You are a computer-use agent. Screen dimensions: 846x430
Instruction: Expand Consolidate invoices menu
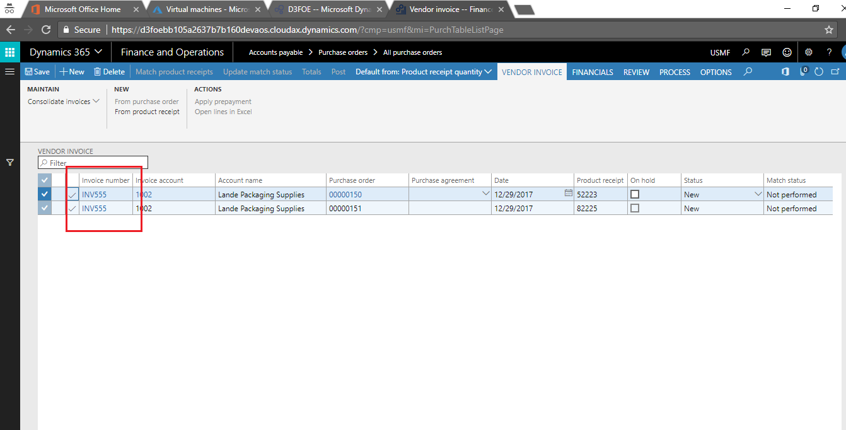click(x=64, y=102)
